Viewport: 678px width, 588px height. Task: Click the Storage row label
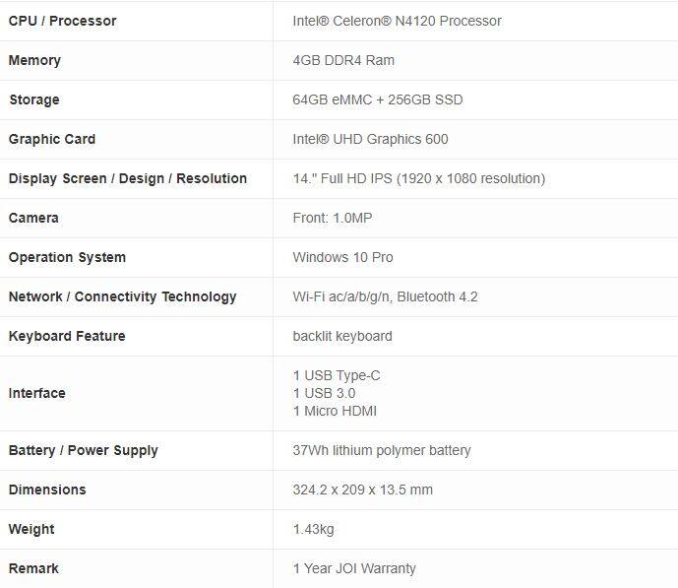click(33, 99)
